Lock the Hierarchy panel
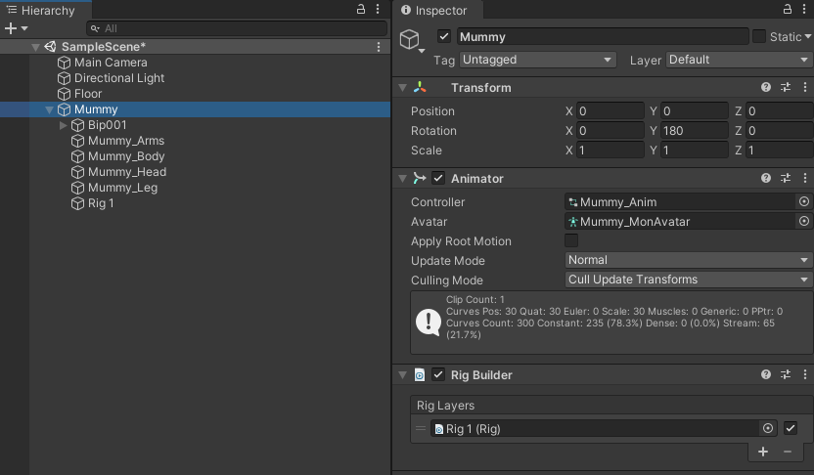Image resolution: width=814 pixels, height=475 pixels. (x=360, y=9)
